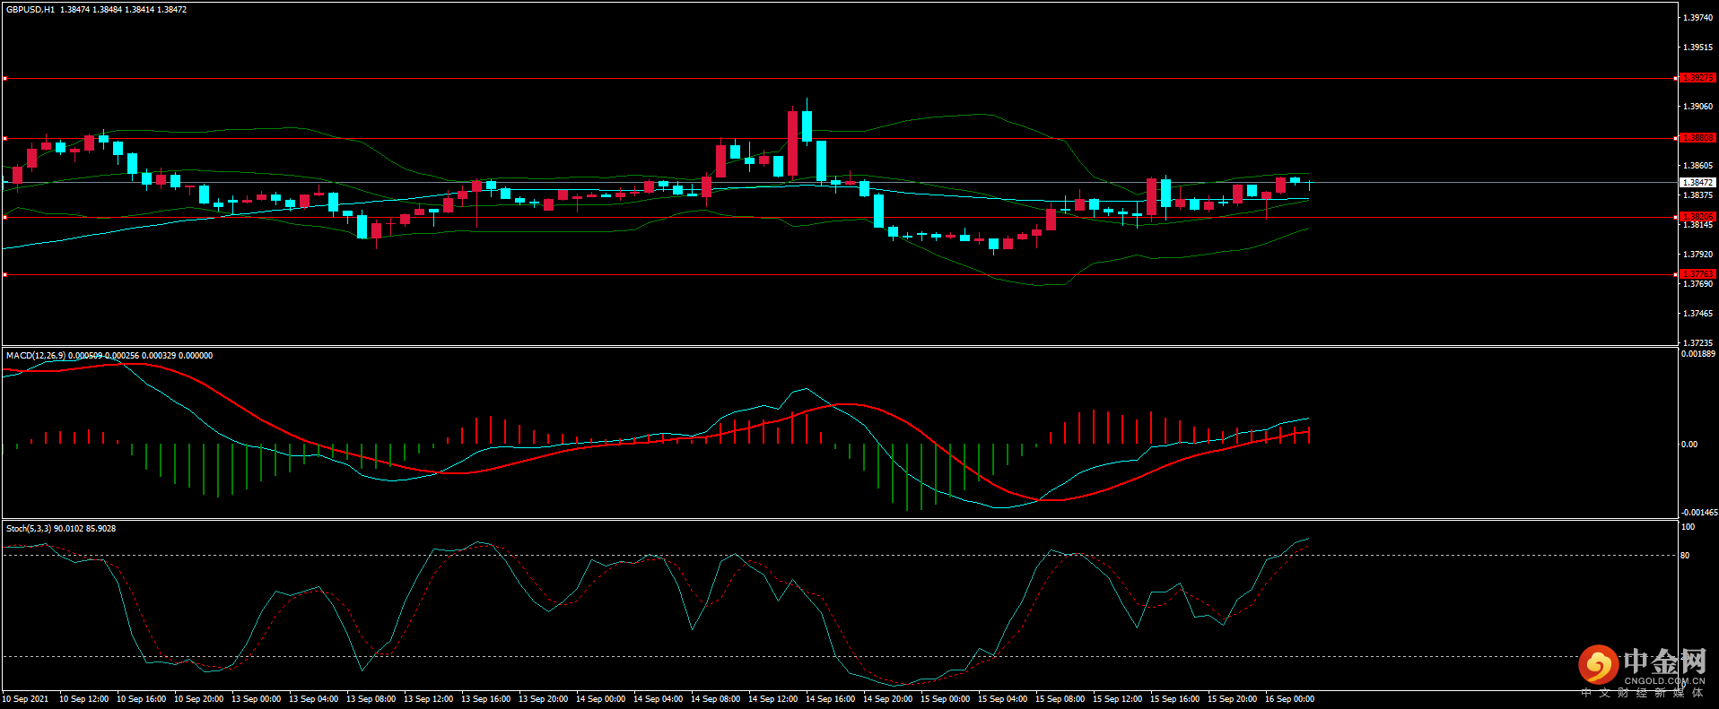Screen dimensions: 1719x709
Task: Click the CNGOLD swirl logo icon
Action: (x=1598, y=665)
